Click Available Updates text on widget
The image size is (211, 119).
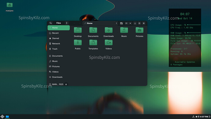[185, 62]
